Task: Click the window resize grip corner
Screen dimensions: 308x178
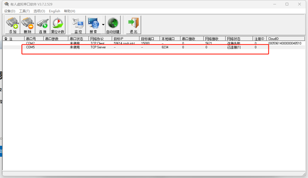Action: [304, 174]
